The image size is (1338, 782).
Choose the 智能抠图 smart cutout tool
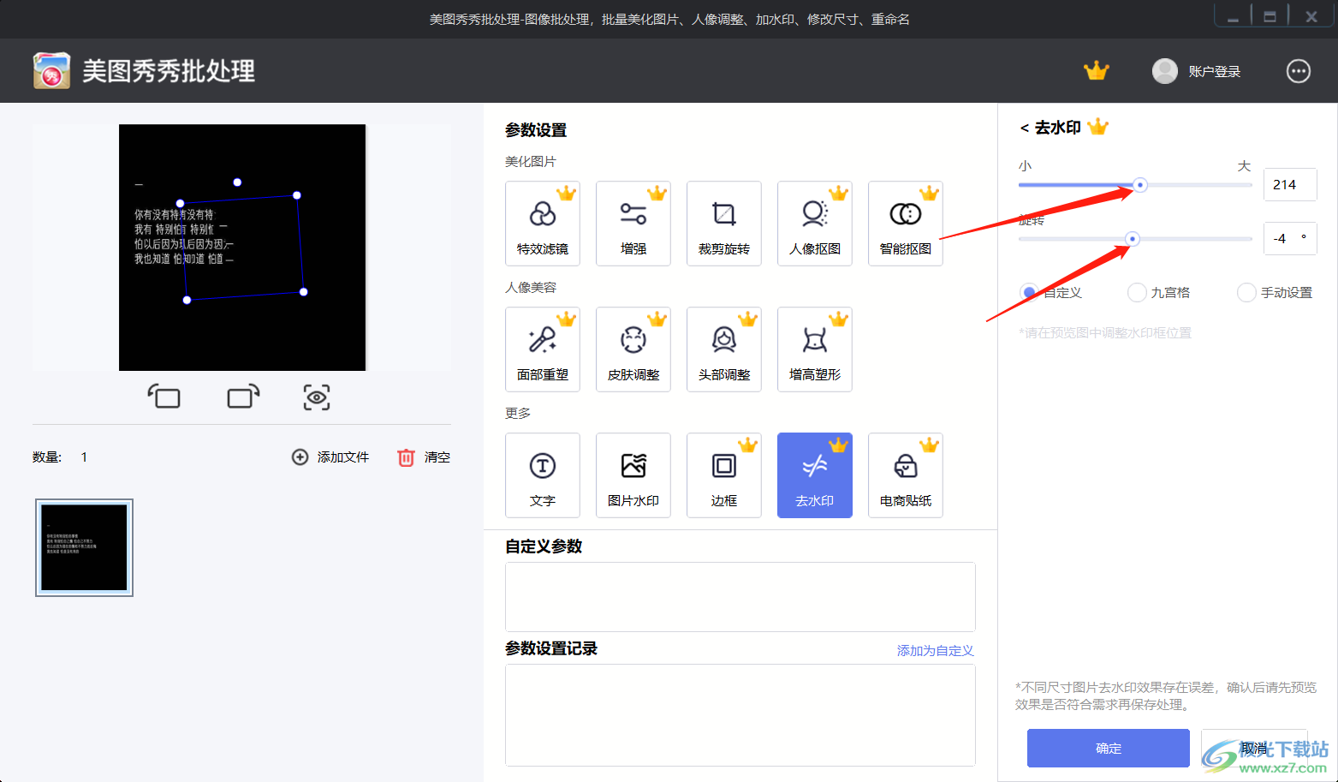pos(906,224)
